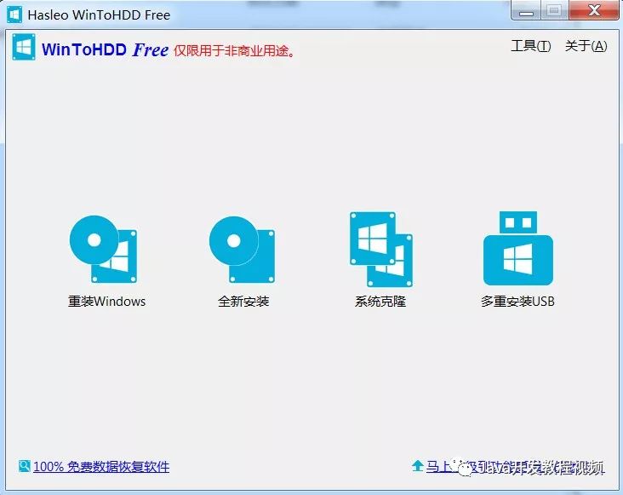Minimize the Hasleo WinToHDD window
Image resolution: width=623 pixels, height=495 pixels.
[x=526, y=10]
